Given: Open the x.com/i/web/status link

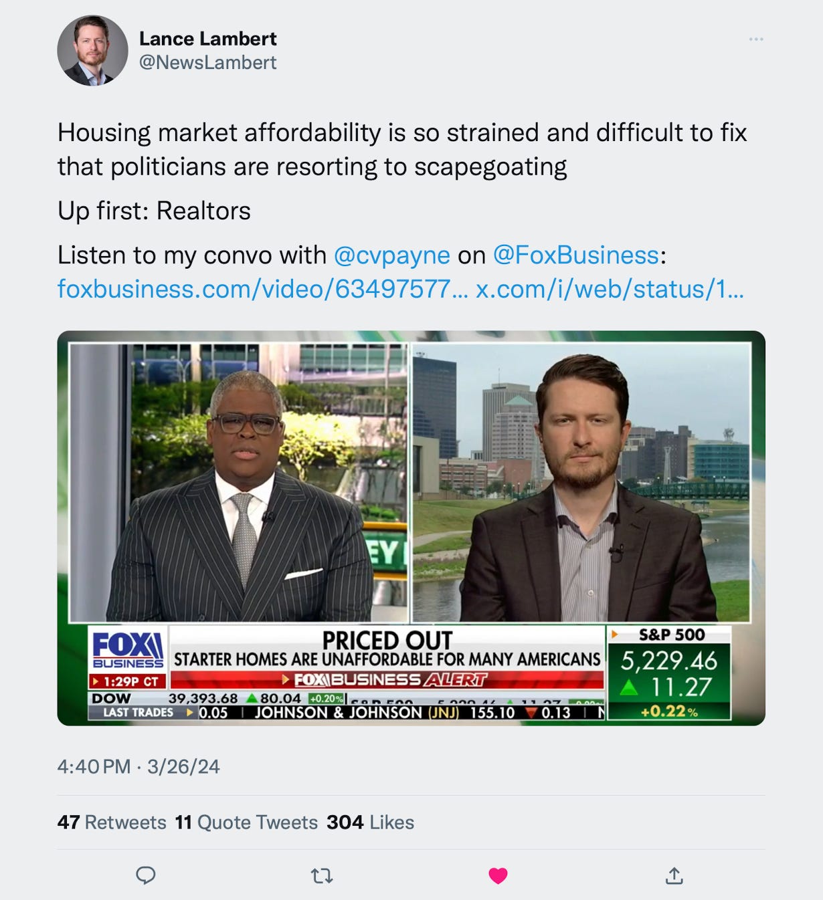Looking at the screenshot, I should tap(610, 289).
